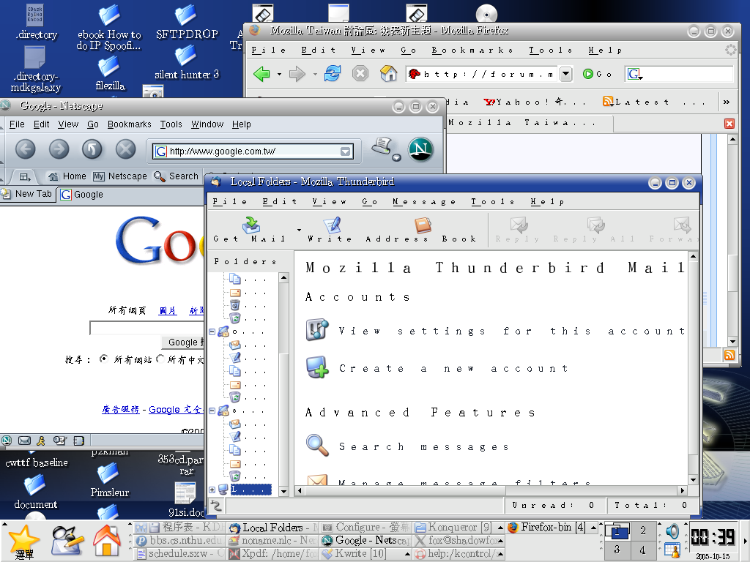750x562 pixels.
Task: Open Netscape URL bar dropdown arrow
Action: click(345, 151)
